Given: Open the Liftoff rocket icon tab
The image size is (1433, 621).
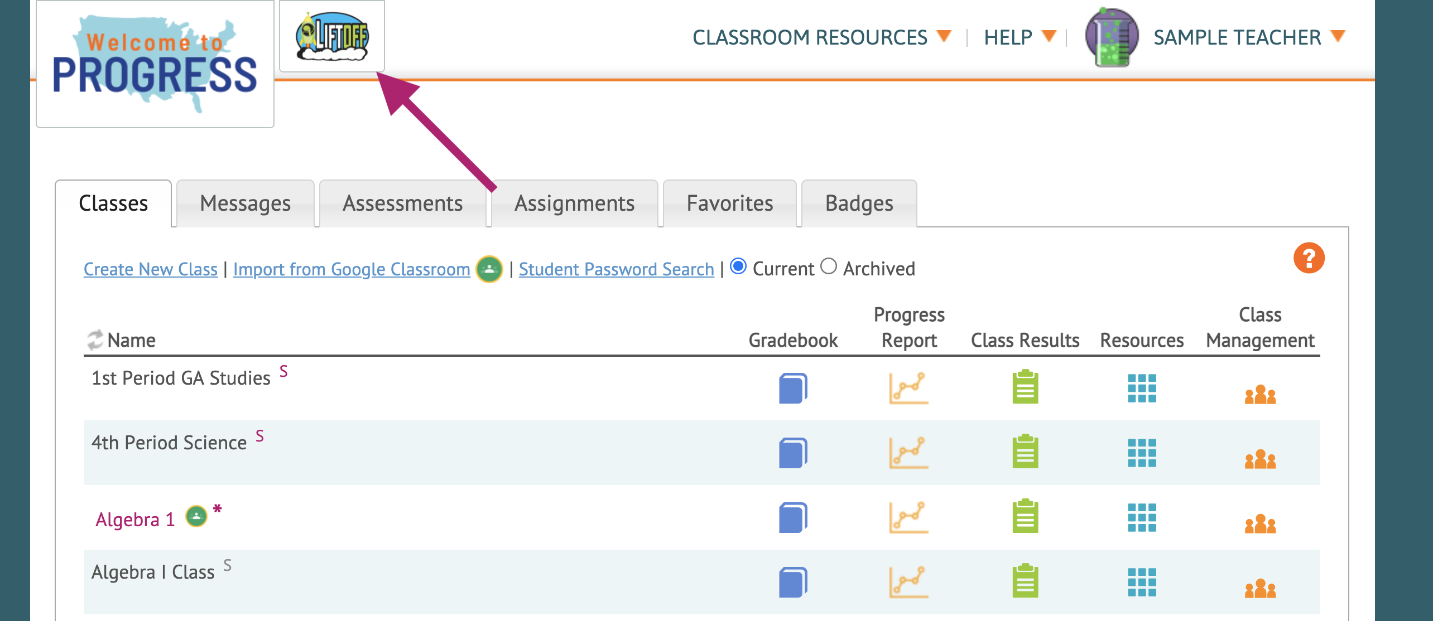Looking at the screenshot, I should (332, 37).
